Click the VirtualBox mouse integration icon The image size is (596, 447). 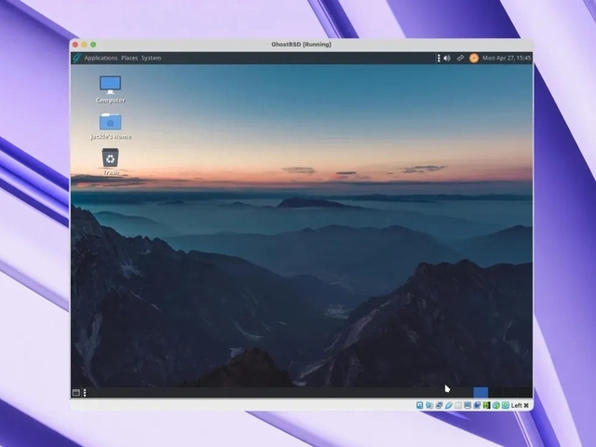[x=496, y=405]
